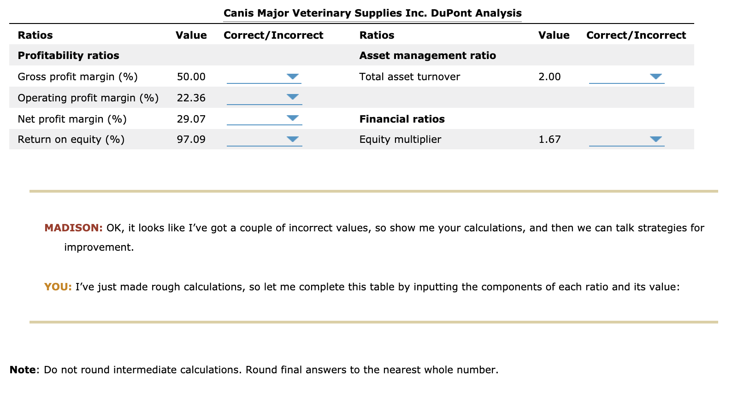Open the Operating profit margin Correct/Incorrect dropdown
Screen dimensions: 732x400
[264, 98]
